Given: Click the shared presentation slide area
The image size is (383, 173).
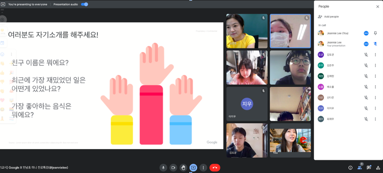Looking at the screenshot, I should (111, 86).
